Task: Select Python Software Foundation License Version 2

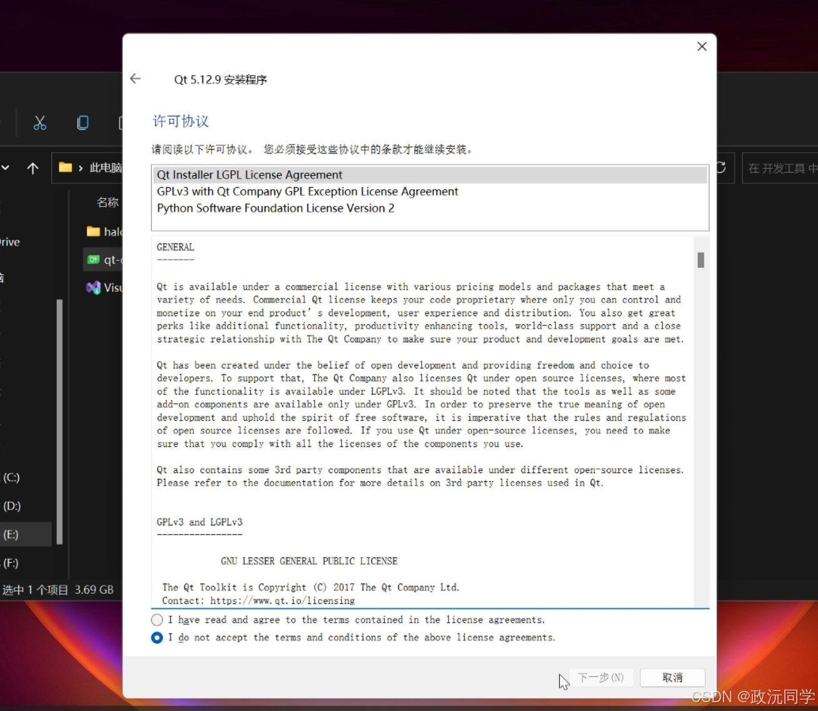Action: (x=429, y=208)
